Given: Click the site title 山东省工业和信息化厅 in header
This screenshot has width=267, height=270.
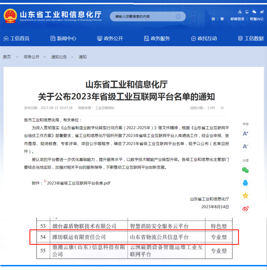Looking at the screenshot, I should (61, 15).
